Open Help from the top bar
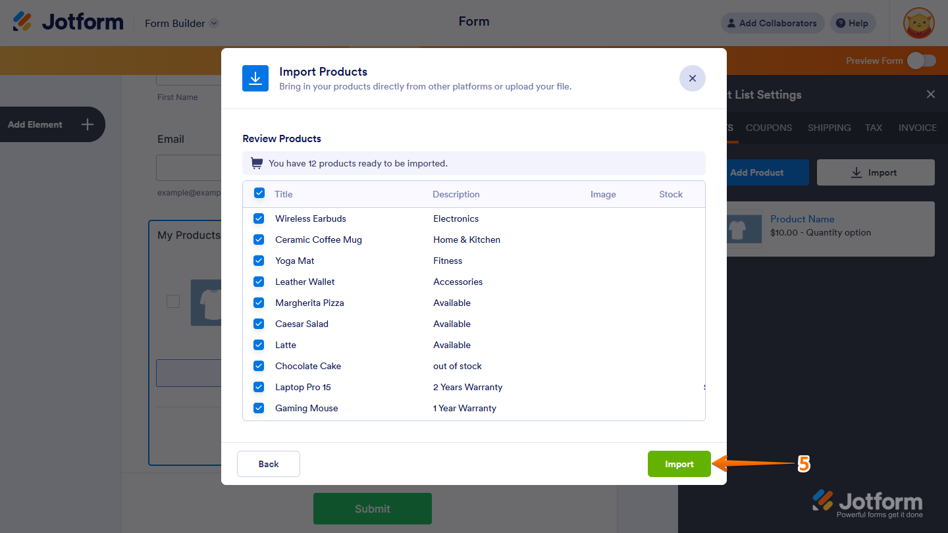The height and width of the screenshot is (533, 948). pos(853,23)
